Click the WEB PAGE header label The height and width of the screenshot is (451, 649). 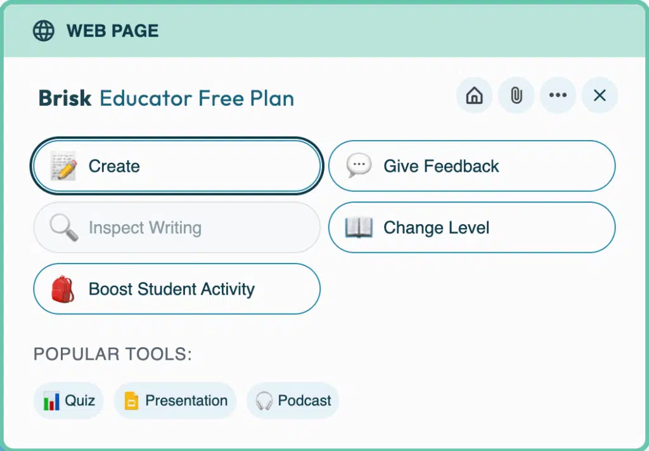pyautogui.click(x=112, y=30)
